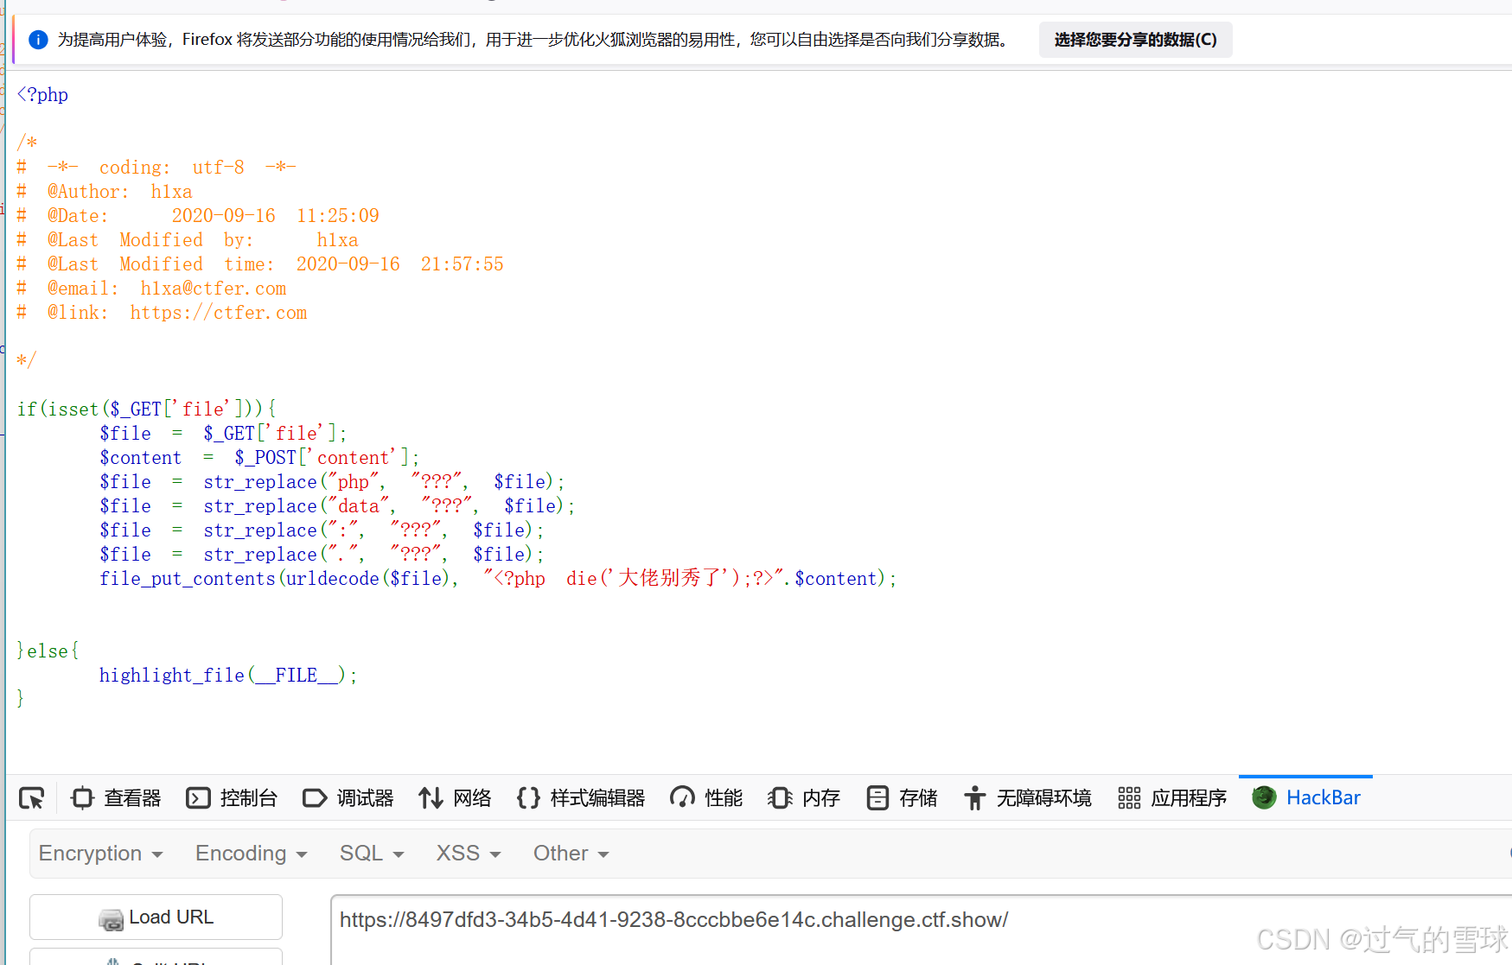
Task: Open the 无障碍环境 (Accessibility) panel
Action: coord(1028,797)
